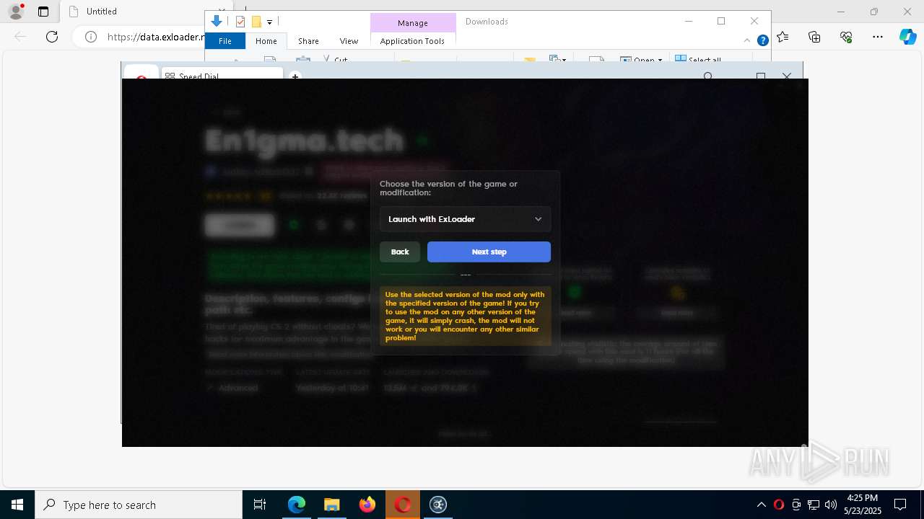Open Edge browser essentials heart icon
Image resolution: width=924 pixels, height=519 pixels.
pos(846,37)
